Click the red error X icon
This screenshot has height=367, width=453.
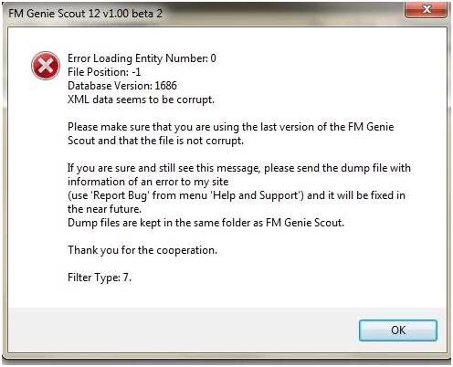(46, 66)
